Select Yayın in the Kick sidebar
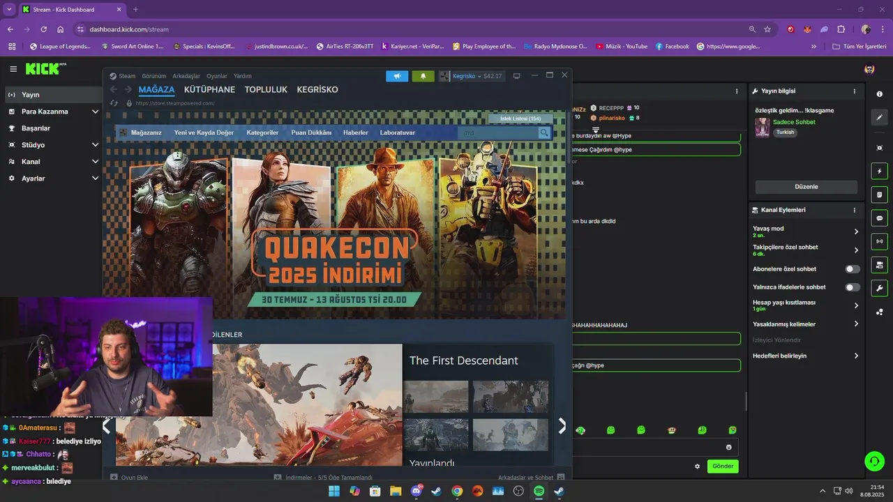This screenshot has width=893, height=502. coord(52,95)
